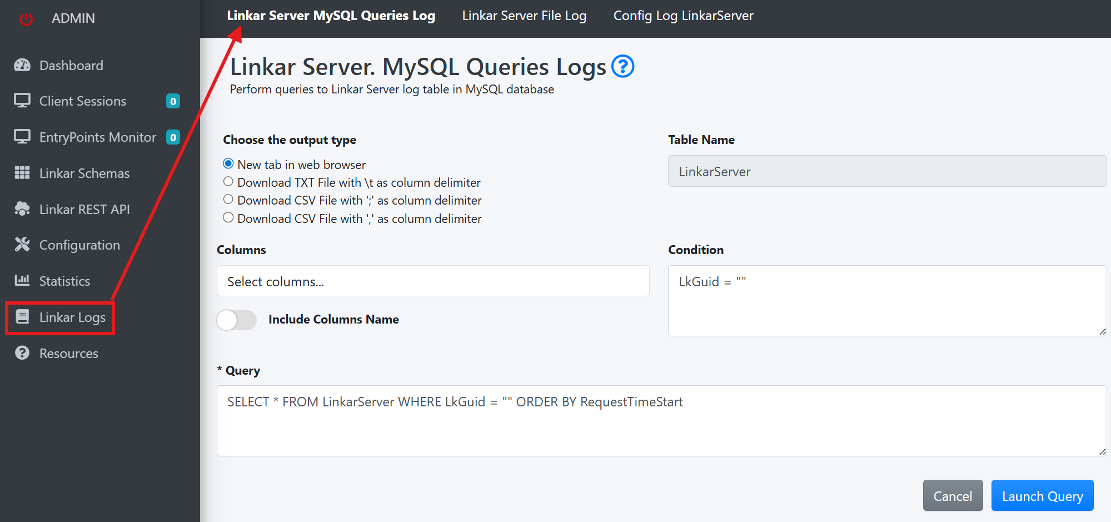Click the Resources question mark icon

click(x=22, y=354)
